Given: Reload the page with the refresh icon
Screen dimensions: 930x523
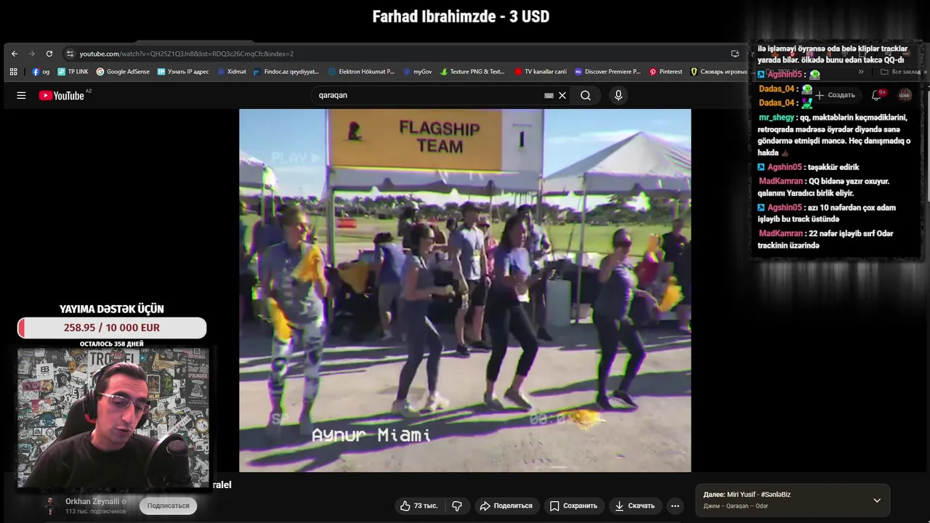Looking at the screenshot, I should tap(49, 54).
